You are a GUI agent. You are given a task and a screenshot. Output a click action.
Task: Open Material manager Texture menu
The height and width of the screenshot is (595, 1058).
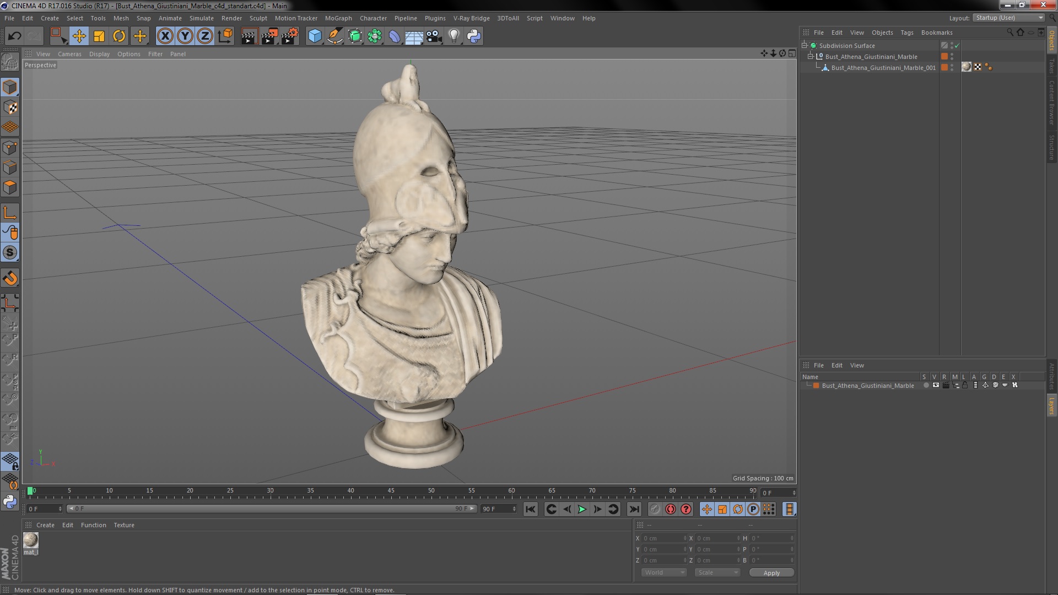pyautogui.click(x=124, y=525)
